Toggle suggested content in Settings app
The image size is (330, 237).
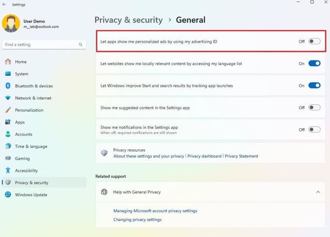point(314,107)
